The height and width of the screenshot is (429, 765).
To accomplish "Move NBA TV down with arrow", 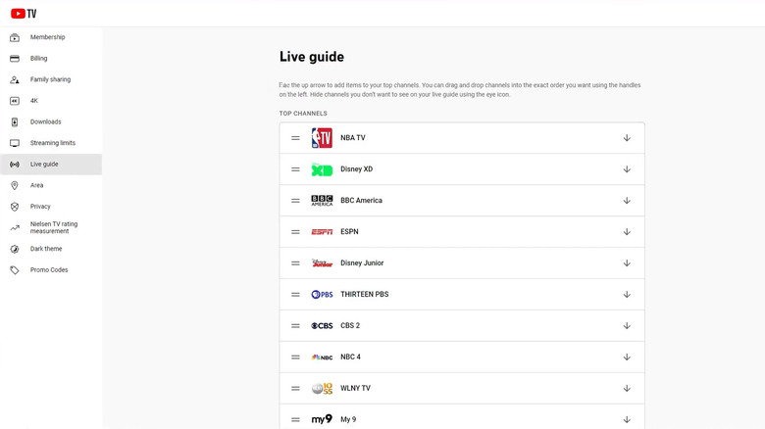I will [627, 138].
